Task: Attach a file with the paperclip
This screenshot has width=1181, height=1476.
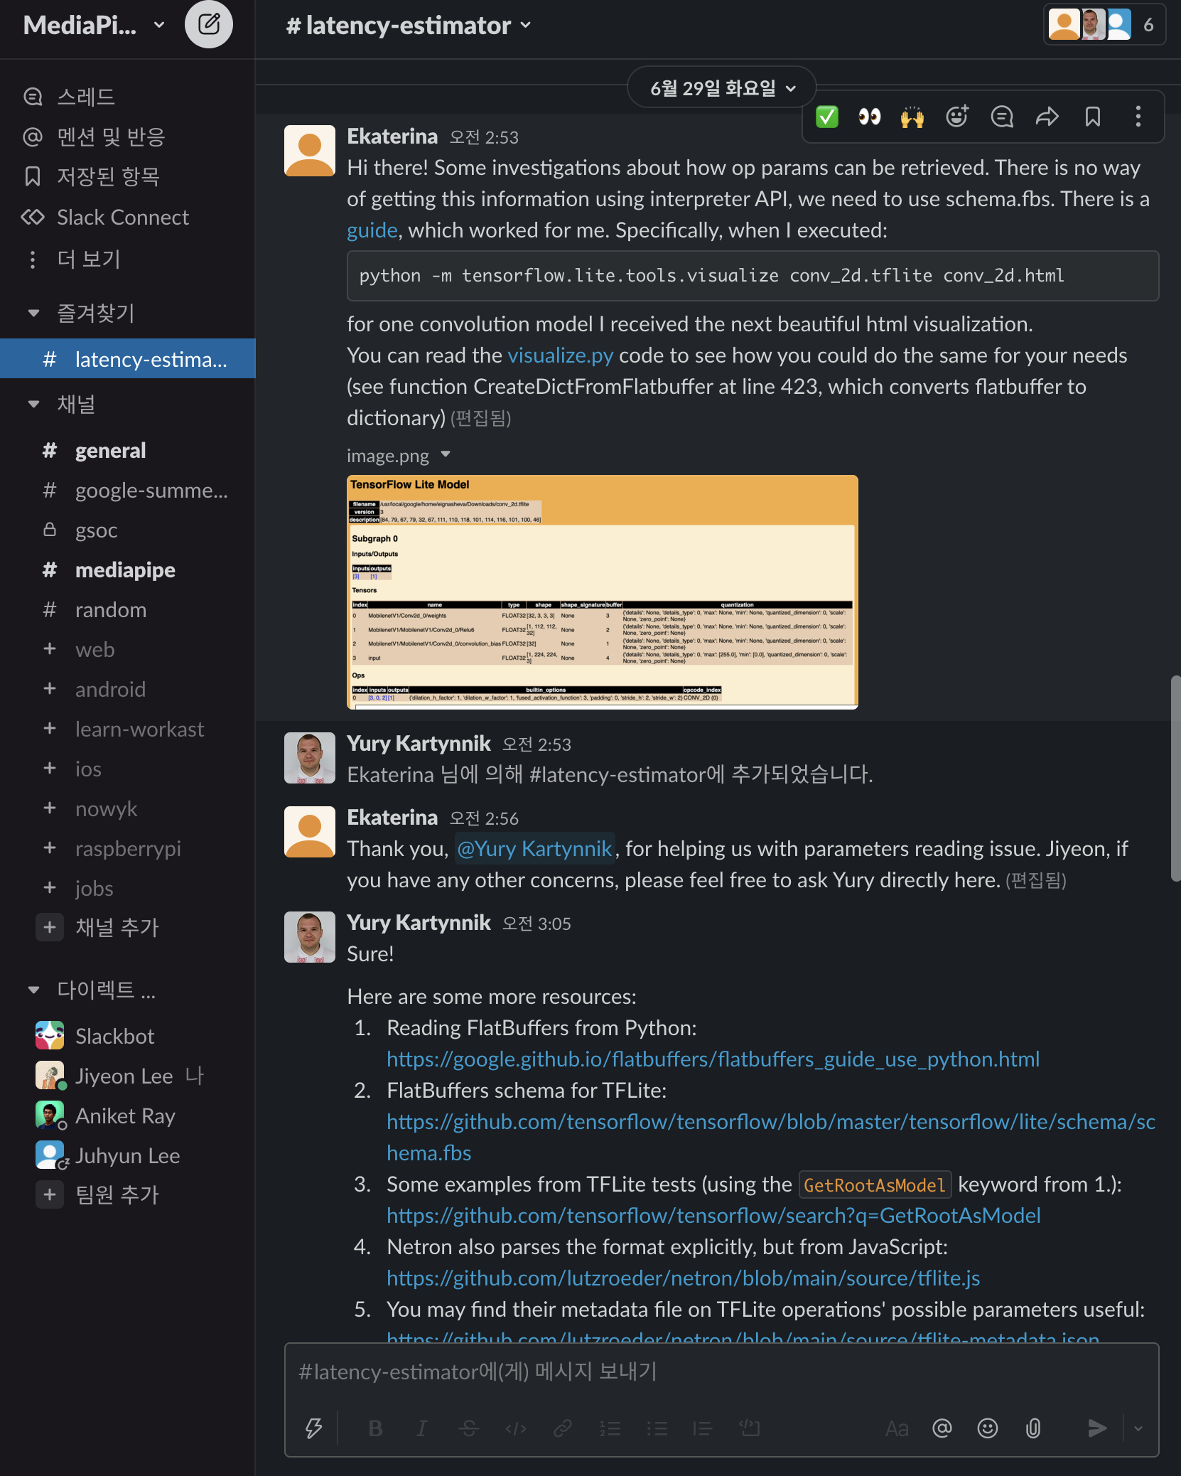Action: [1033, 1428]
